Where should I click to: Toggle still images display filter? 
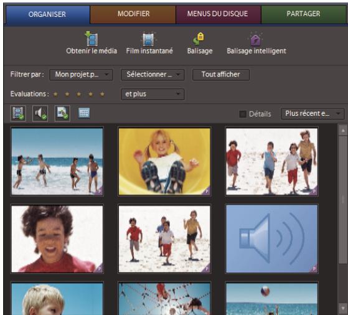(62, 113)
